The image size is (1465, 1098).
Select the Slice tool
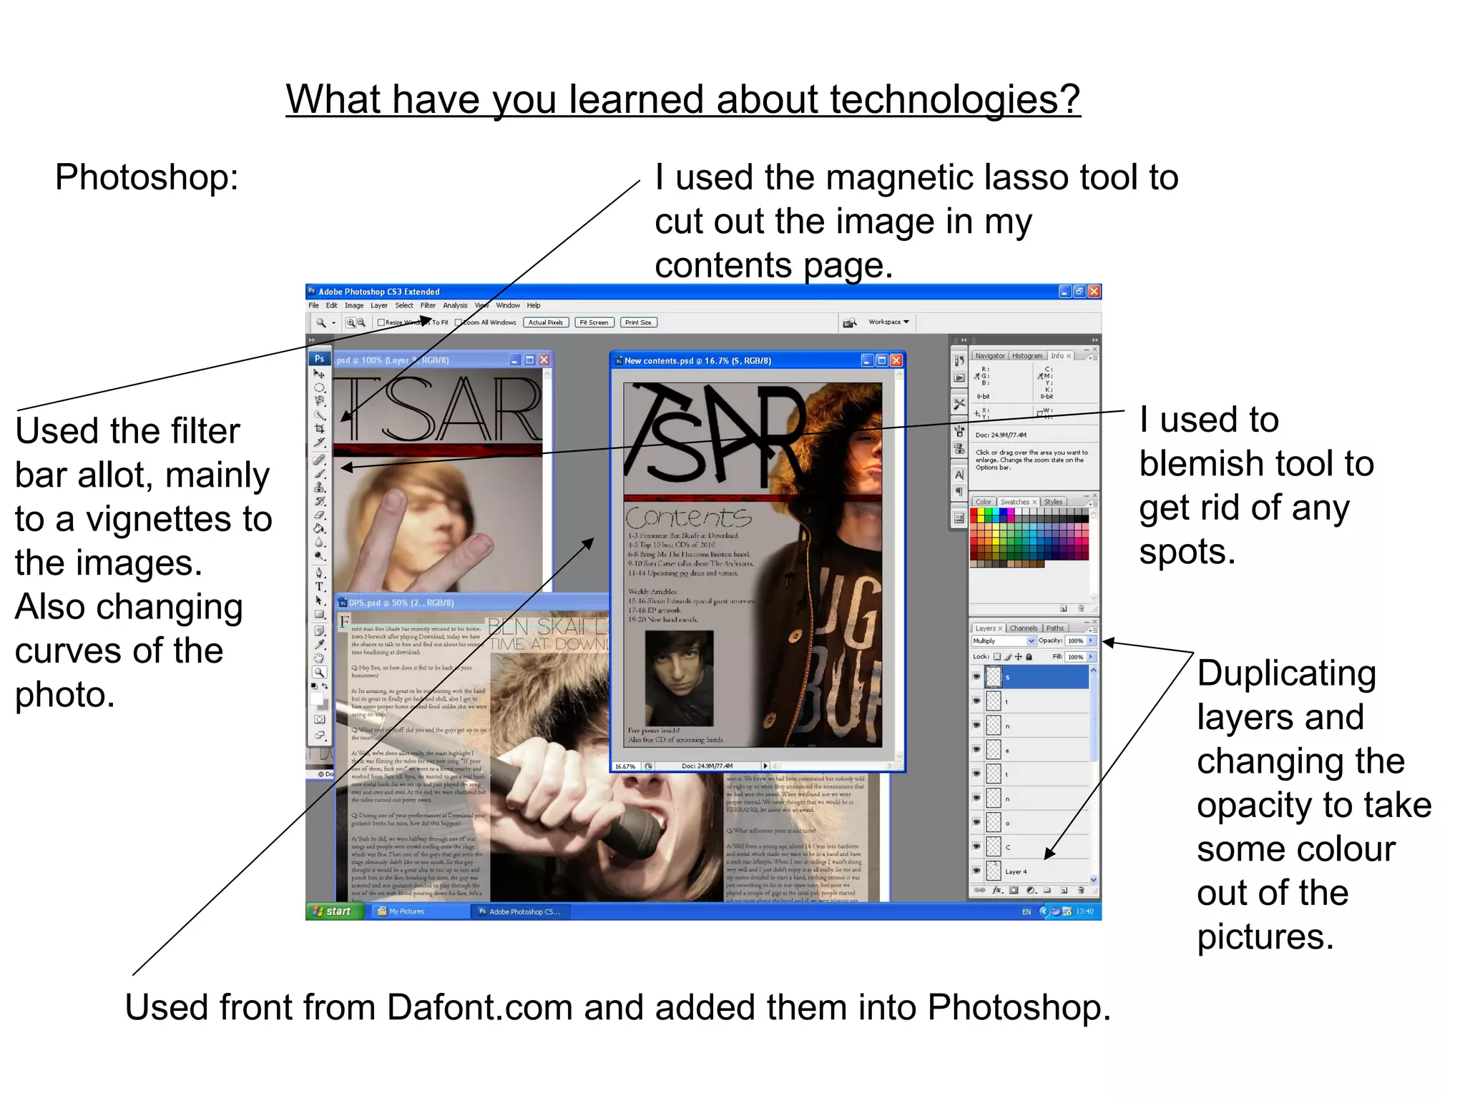tap(319, 442)
